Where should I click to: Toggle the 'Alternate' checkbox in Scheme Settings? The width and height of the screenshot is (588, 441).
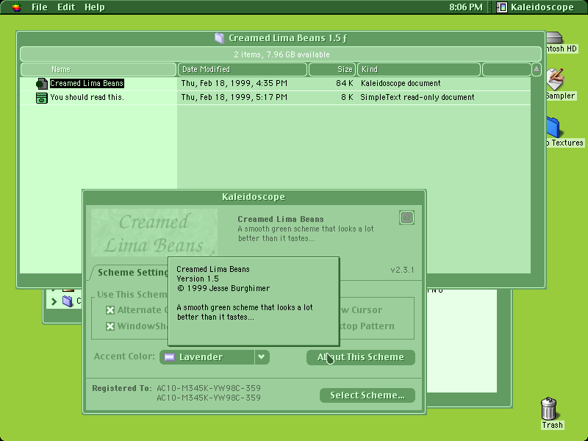[110, 310]
